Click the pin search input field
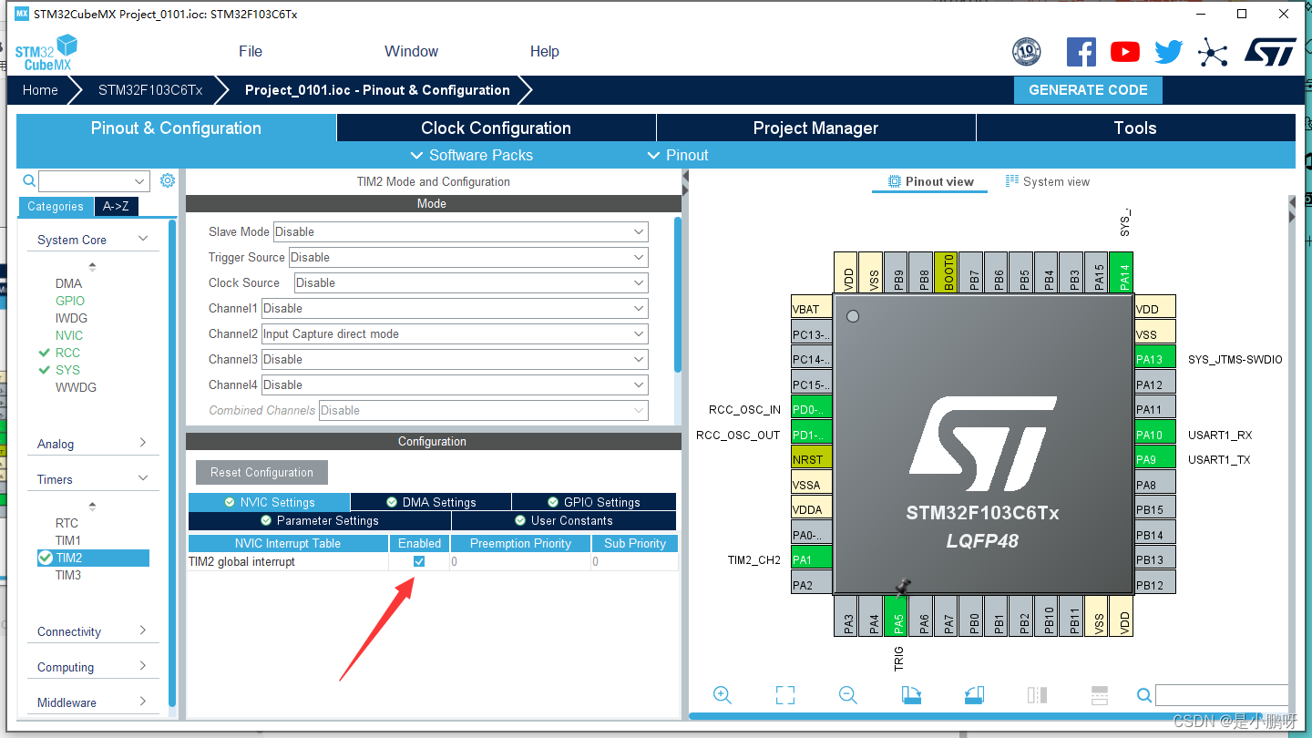 (1222, 695)
